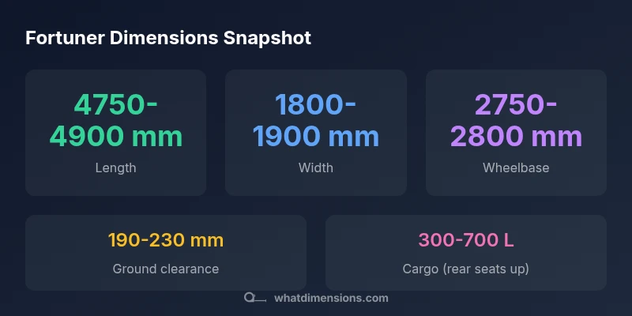The height and width of the screenshot is (316, 632).
Task: Click the word "Cargo" in the caption
Action: (x=420, y=269)
